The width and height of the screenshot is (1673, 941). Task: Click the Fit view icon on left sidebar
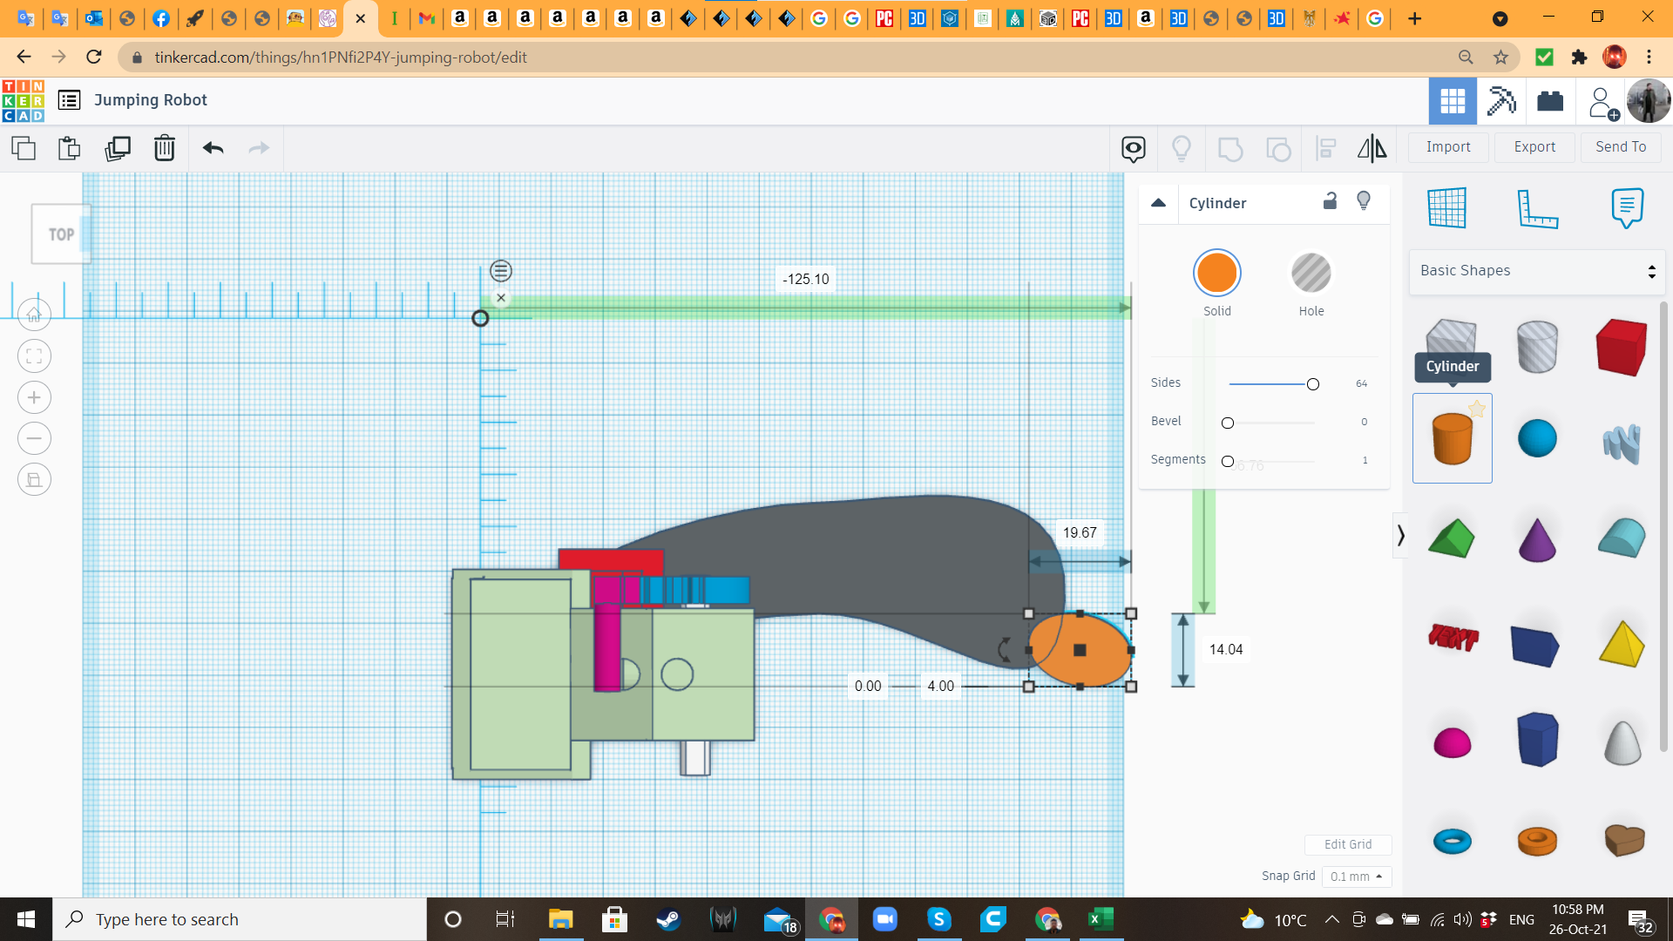pyautogui.click(x=34, y=355)
